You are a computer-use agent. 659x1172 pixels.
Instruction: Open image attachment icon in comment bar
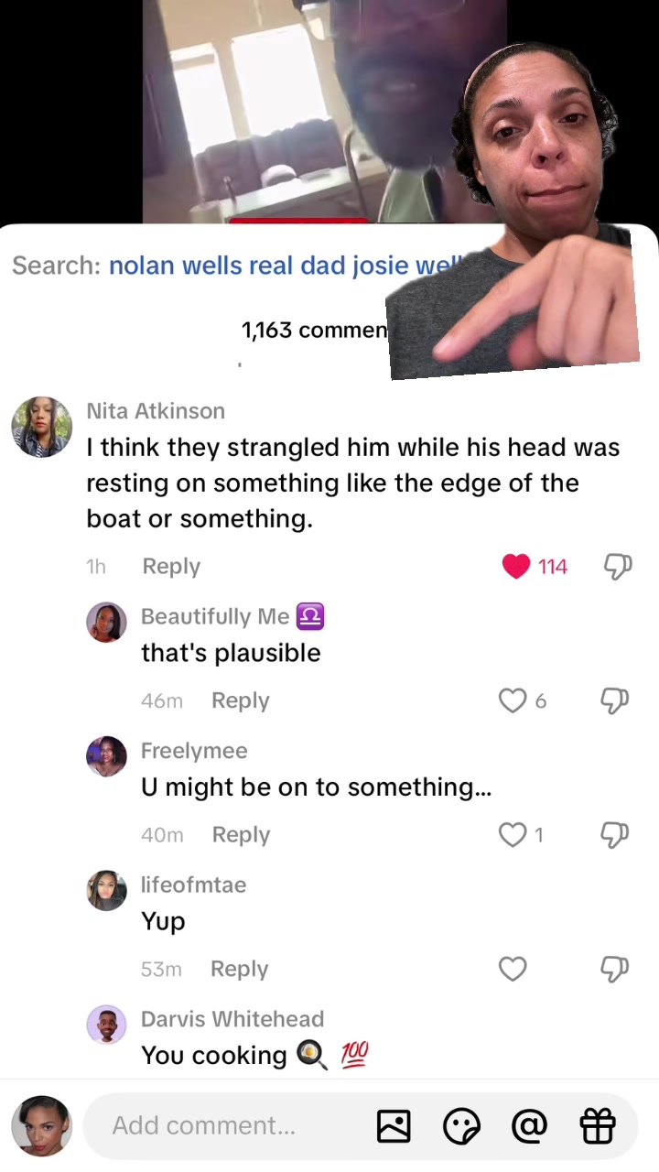(394, 1126)
